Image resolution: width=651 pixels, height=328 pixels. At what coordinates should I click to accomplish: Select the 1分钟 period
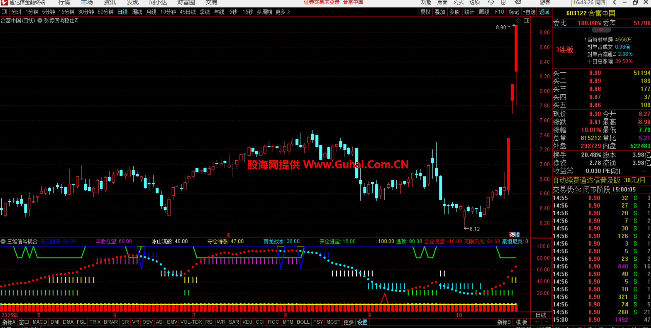click(32, 12)
